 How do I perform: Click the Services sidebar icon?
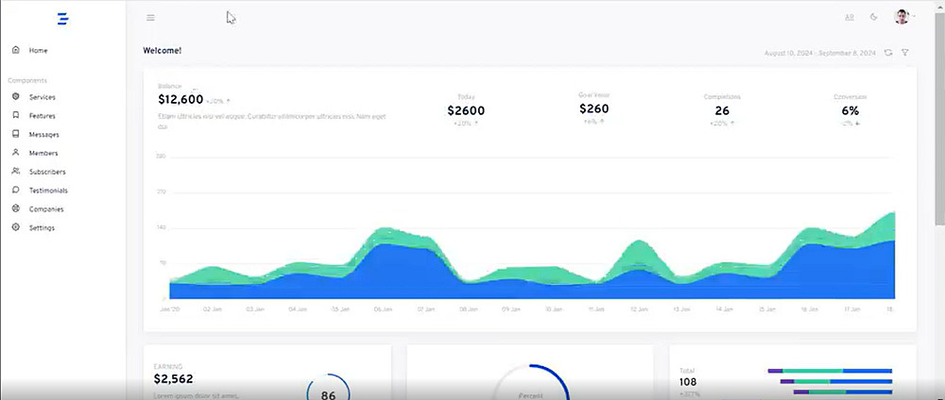click(x=16, y=97)
